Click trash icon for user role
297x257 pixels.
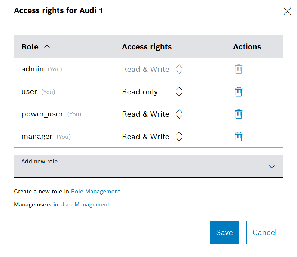[x=239, y=92]
